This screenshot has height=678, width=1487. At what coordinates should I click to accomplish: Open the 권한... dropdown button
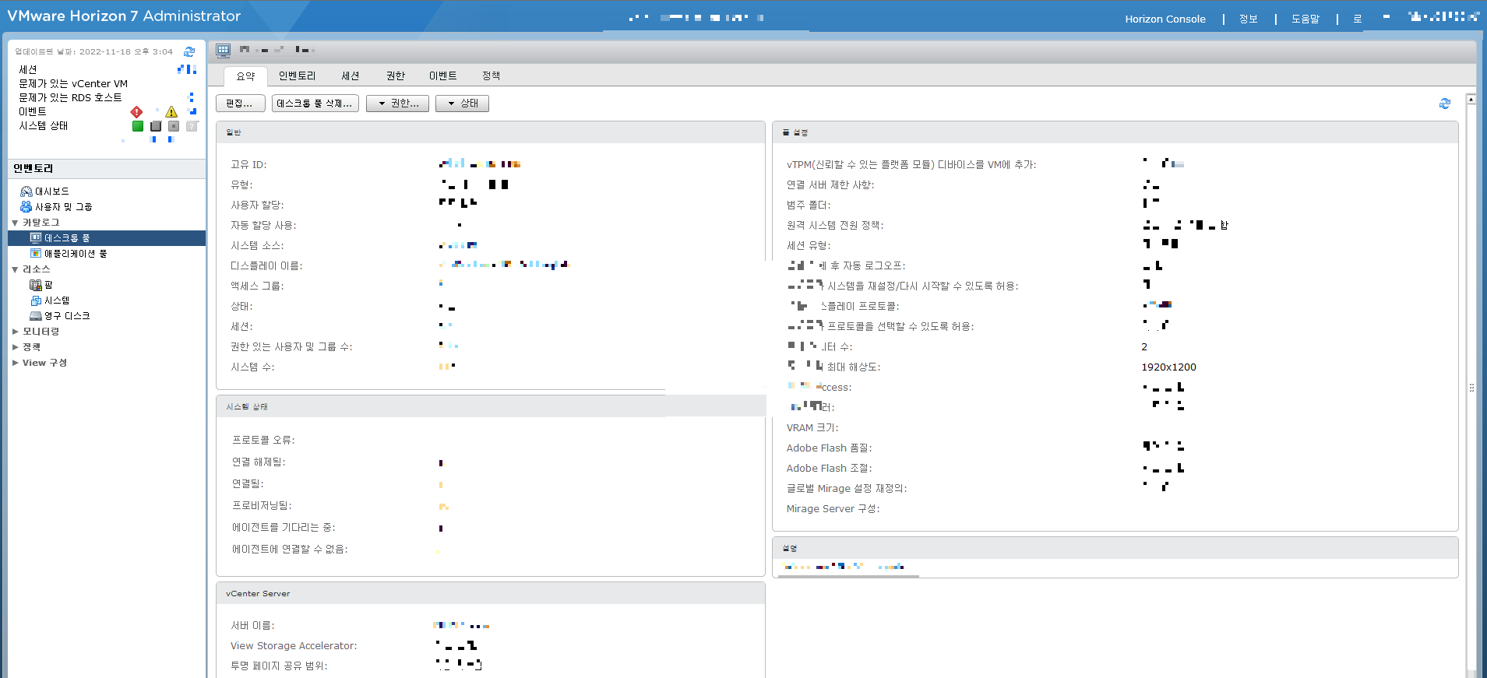click(x=397, y=104)
